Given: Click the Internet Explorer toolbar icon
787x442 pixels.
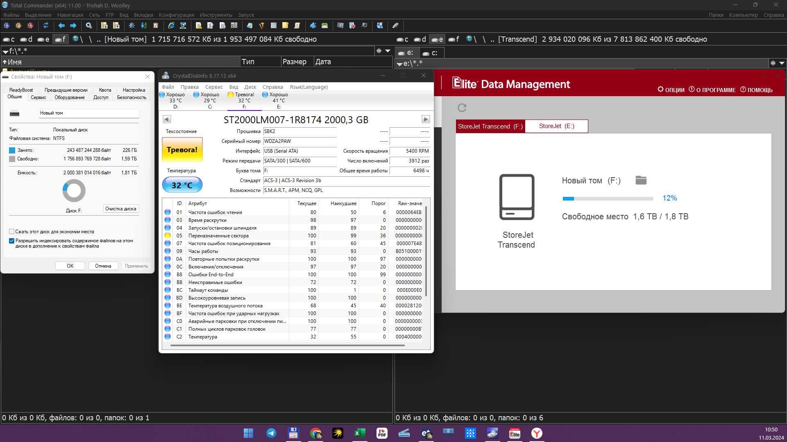Looking at the screenshot, I should pyautogui.click(x=171, y=25).
